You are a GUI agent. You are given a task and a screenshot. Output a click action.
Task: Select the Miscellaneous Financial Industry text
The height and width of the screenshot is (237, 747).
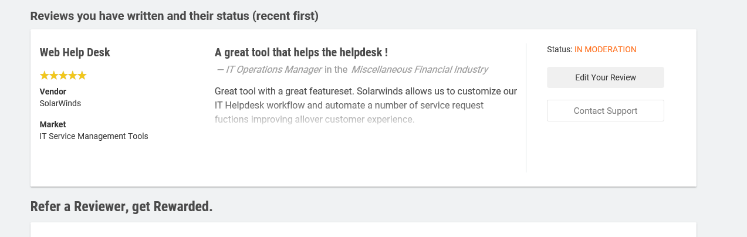pos(419,69)
